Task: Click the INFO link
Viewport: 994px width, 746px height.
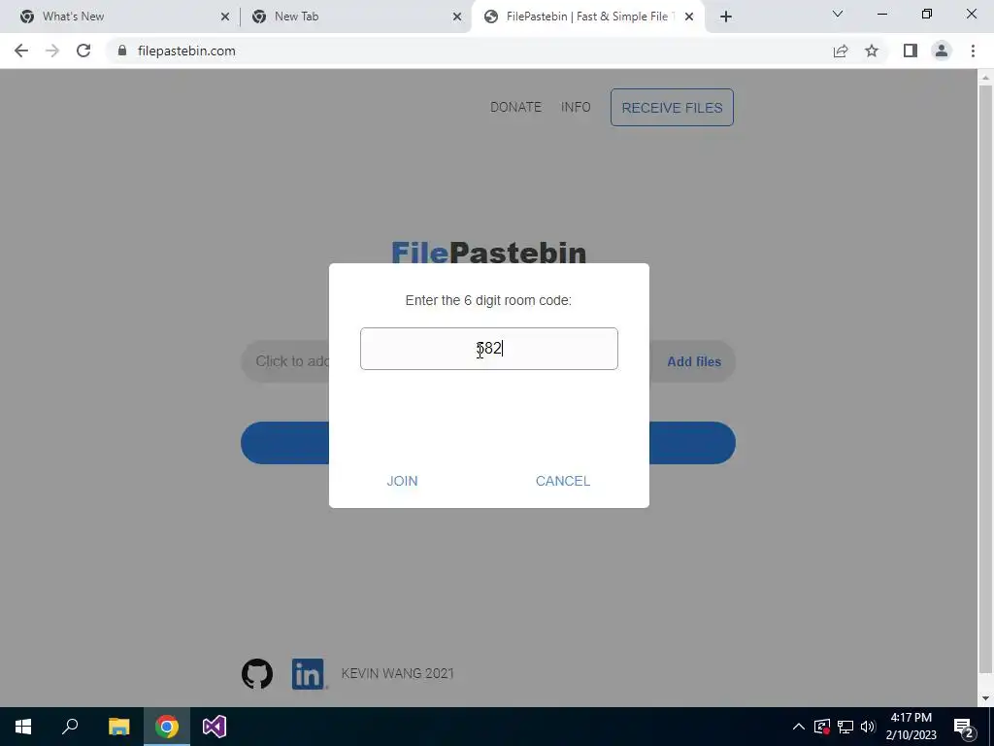Action: (576, 107)
